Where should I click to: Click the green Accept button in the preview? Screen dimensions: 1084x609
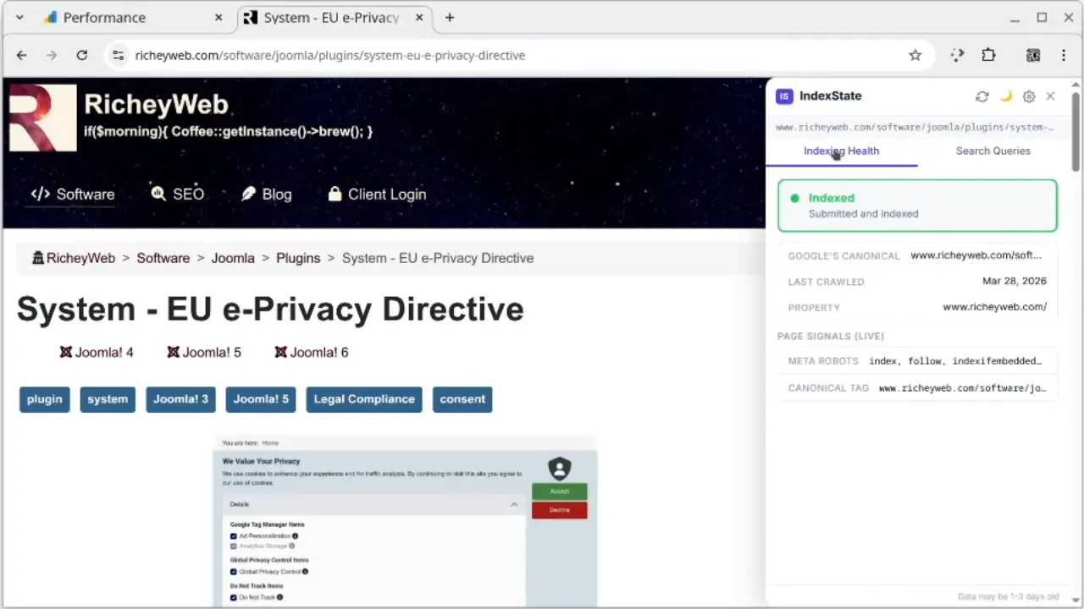(559, 491)
